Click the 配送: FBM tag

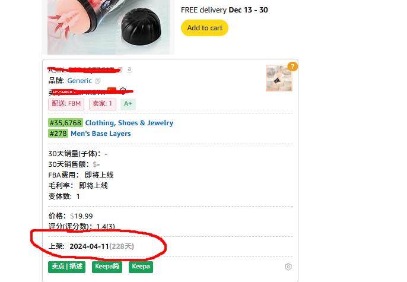pyautogui.click(x=66, y=104)
